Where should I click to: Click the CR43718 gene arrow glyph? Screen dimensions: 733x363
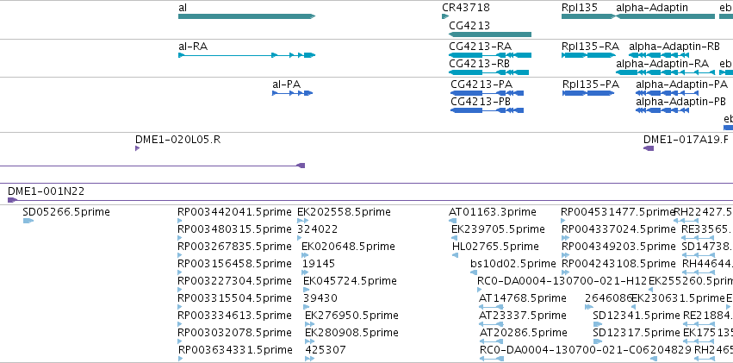(445, 16)
